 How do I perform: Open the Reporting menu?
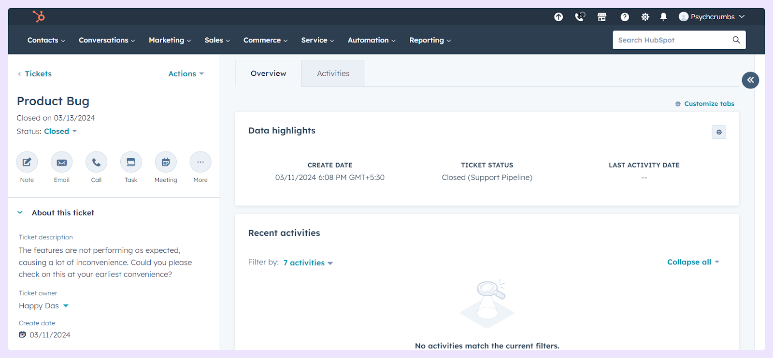point(430,40)
